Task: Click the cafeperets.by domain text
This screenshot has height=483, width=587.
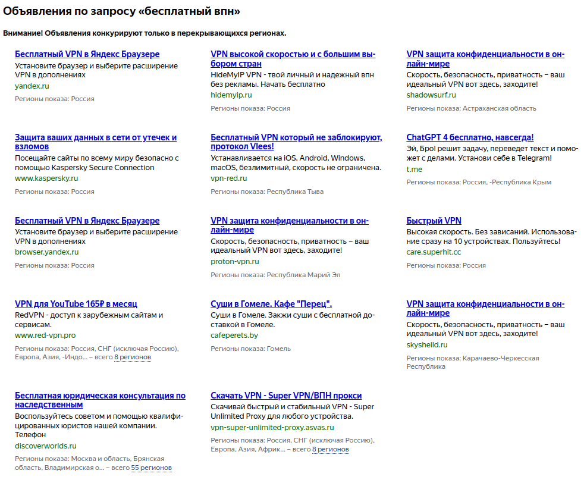Action: pos(234,335)
